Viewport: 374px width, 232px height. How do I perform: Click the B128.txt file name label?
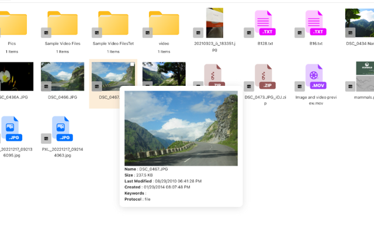point(265,43)
